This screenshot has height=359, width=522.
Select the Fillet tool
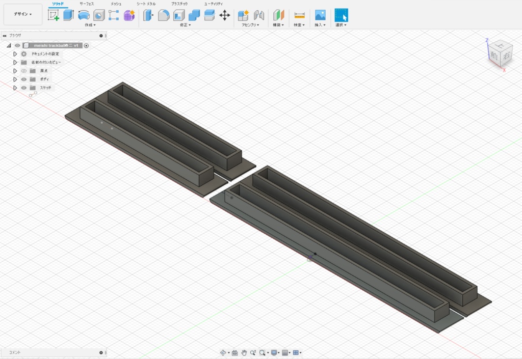tap(164, 15)
